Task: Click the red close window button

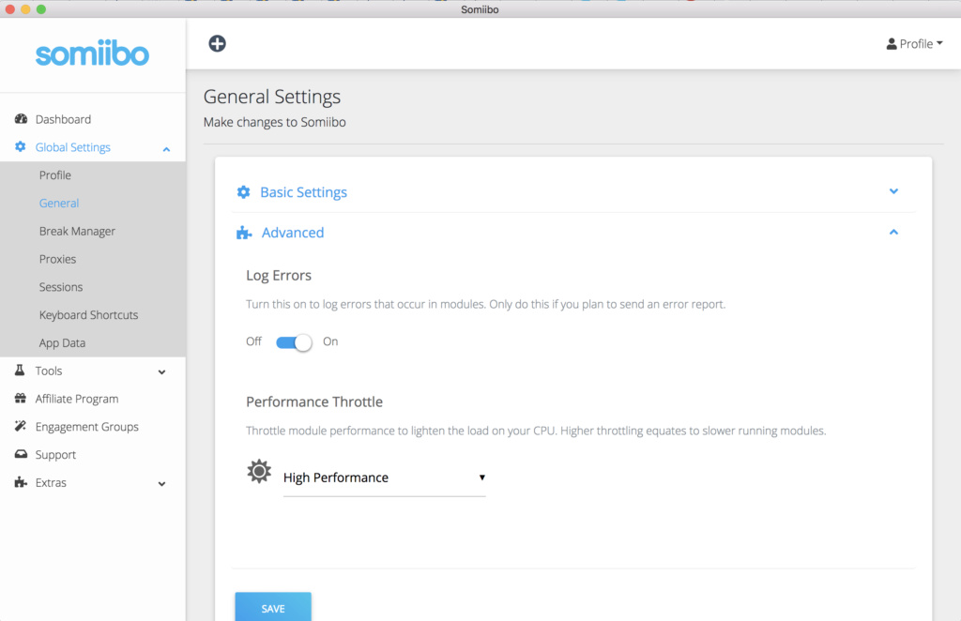Action: pyautogui.click(x=9, y=9)
